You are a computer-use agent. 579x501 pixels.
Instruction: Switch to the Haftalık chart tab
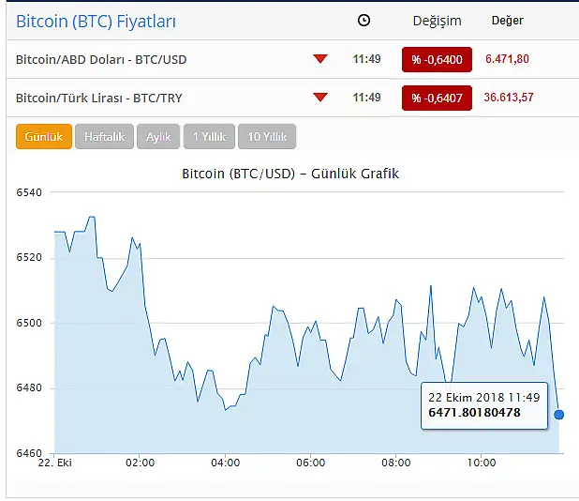tap(105, 136)
